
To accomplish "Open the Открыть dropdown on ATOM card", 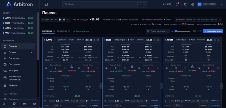I will click(215, 101).
